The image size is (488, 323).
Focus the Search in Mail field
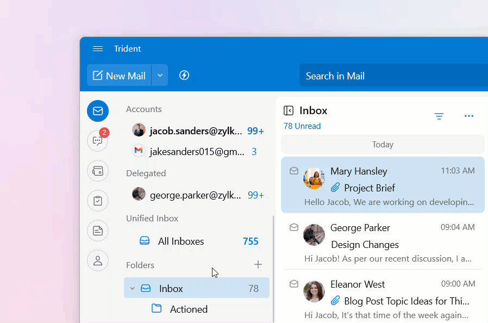pos(393,76)
